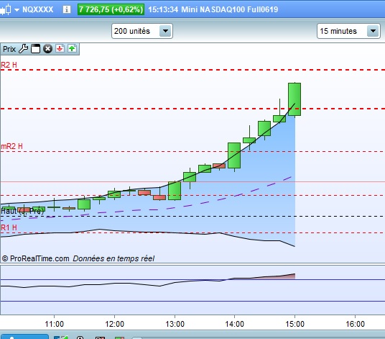This screenshot has width=385, height=339.
Task: Expand the arrow next to NQXXXX
Action: point(17,10)
